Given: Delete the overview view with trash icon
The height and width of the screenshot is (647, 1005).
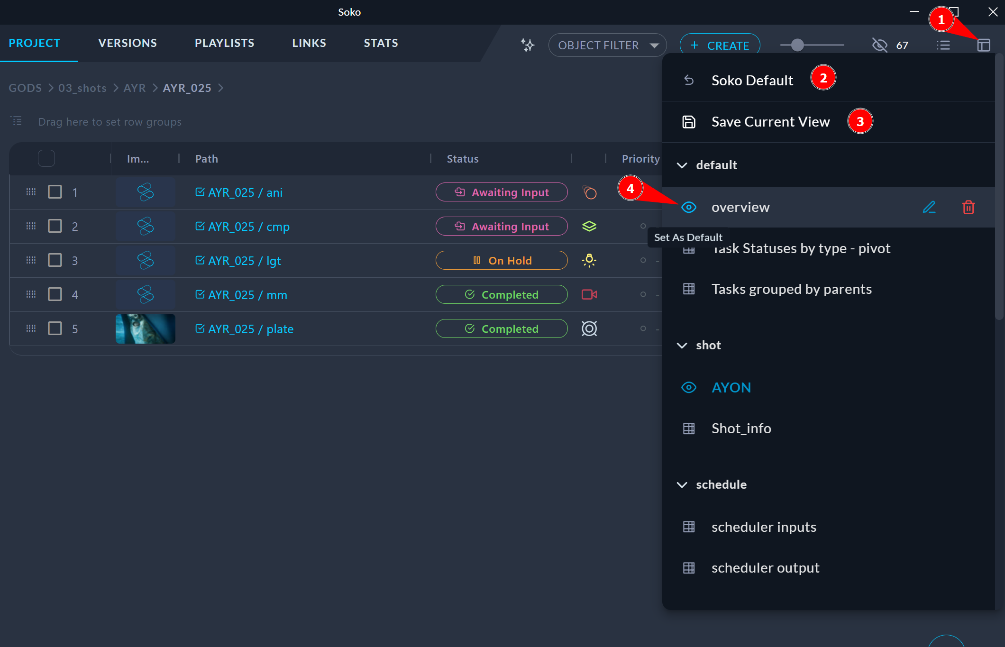Looking at the screenshot, I should [x=968, y=207].
